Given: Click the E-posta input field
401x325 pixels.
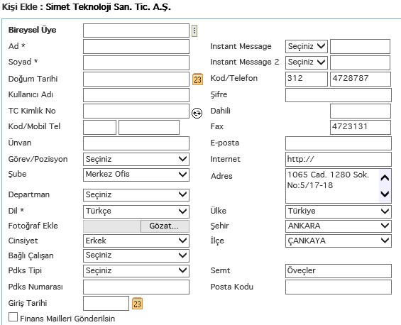Looking at the screenshot, I should point(339,143).
